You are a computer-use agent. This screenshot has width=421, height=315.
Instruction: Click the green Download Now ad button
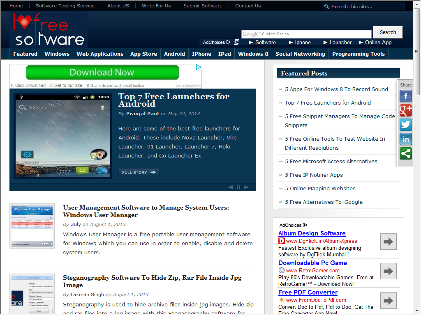pyautogui.click(x=102, y=72)
